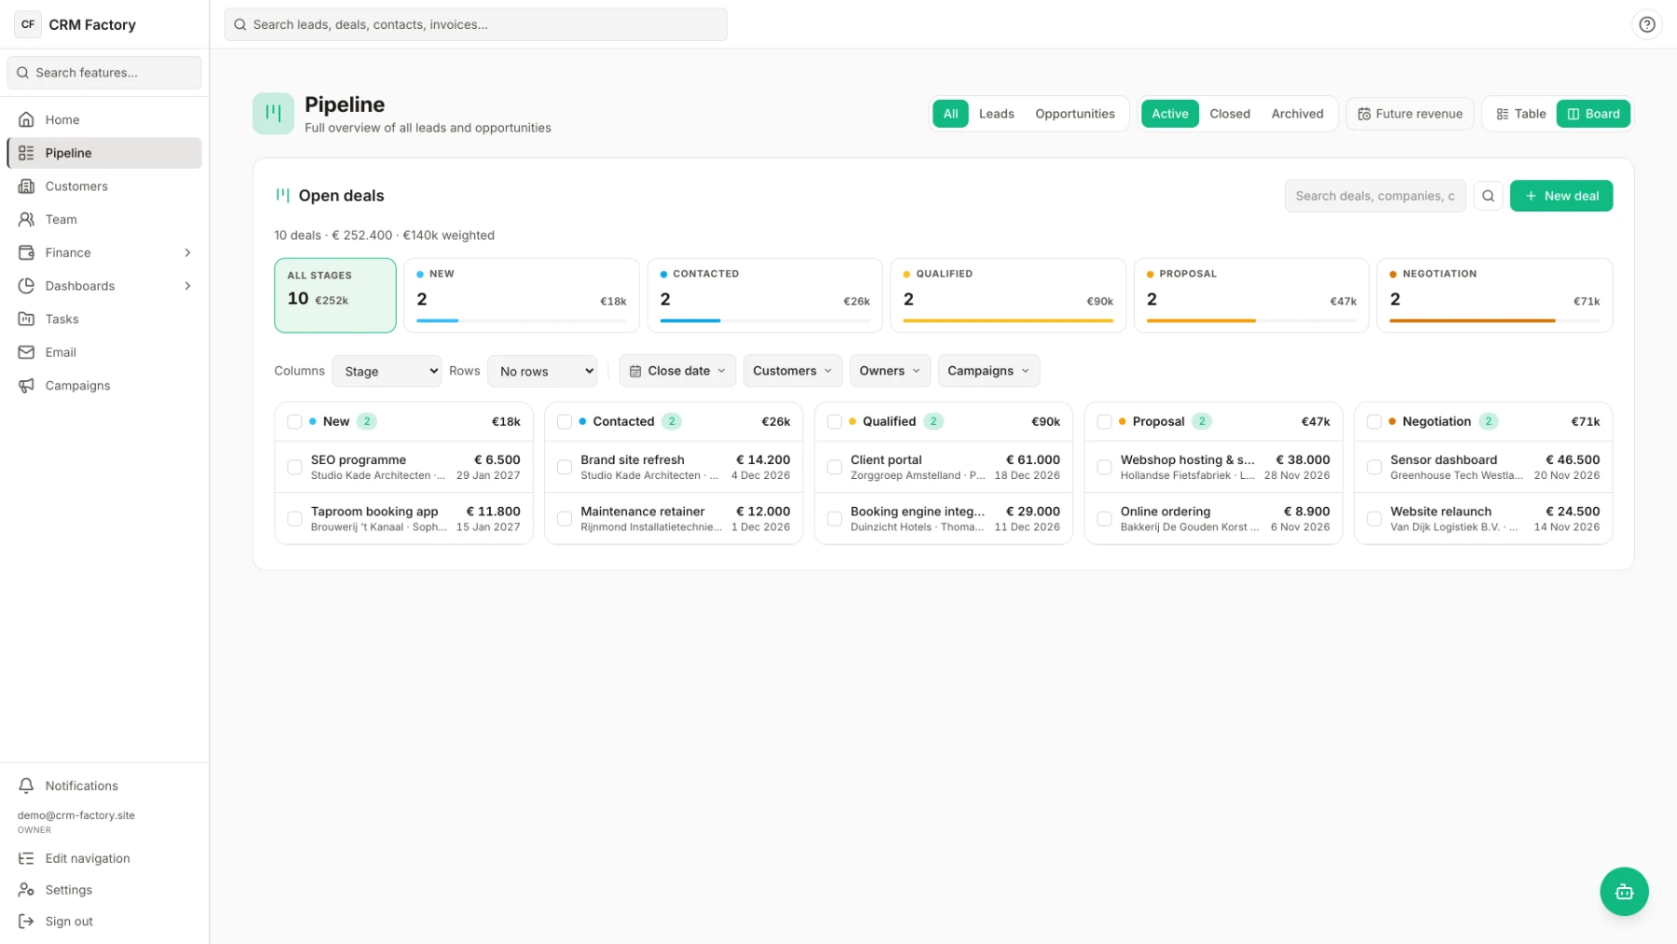1677x944 pixels.
Task: Click the New deal button
Action: point(1561,196)
